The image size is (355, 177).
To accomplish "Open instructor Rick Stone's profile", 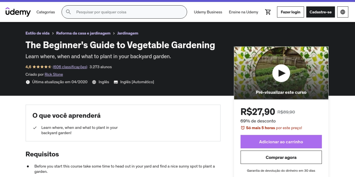I will tap(54, 74).
